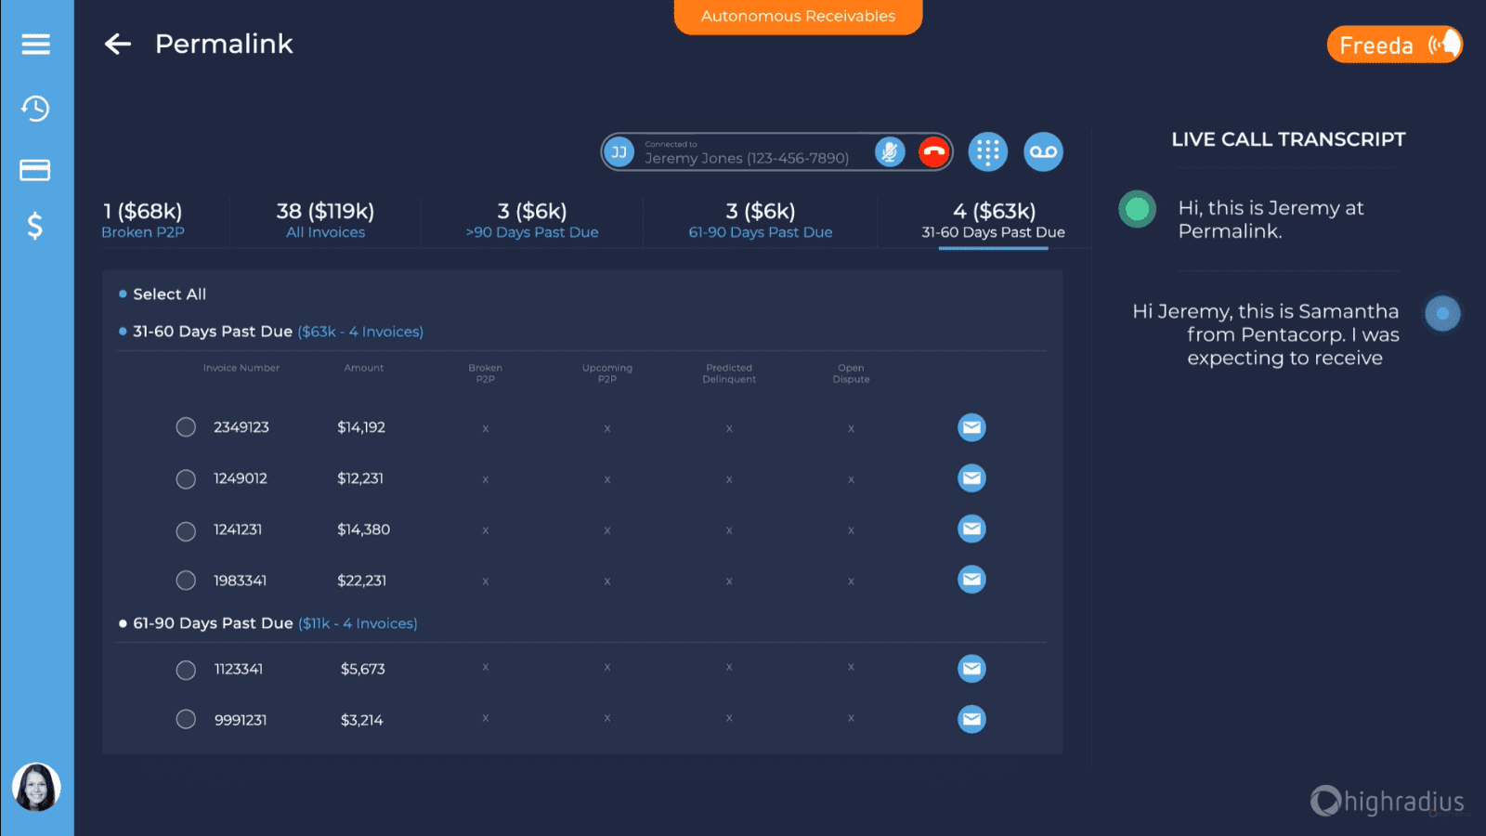Open the voicemail icon button
This screenshot has height=836, width=1486.
1043,151
